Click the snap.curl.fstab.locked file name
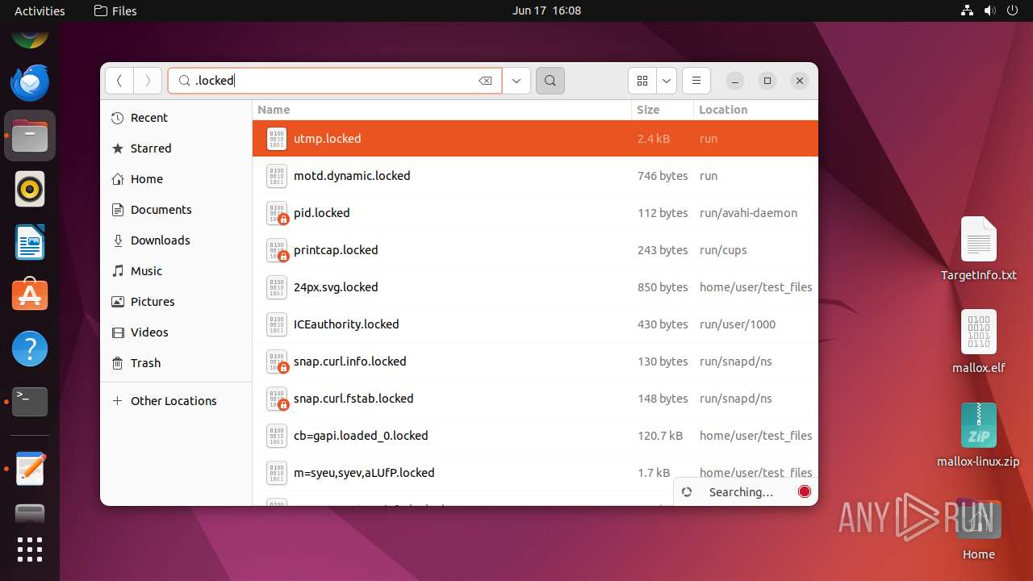The width and height of the screenshot is (1033, 581). click(x=353, y=399)
